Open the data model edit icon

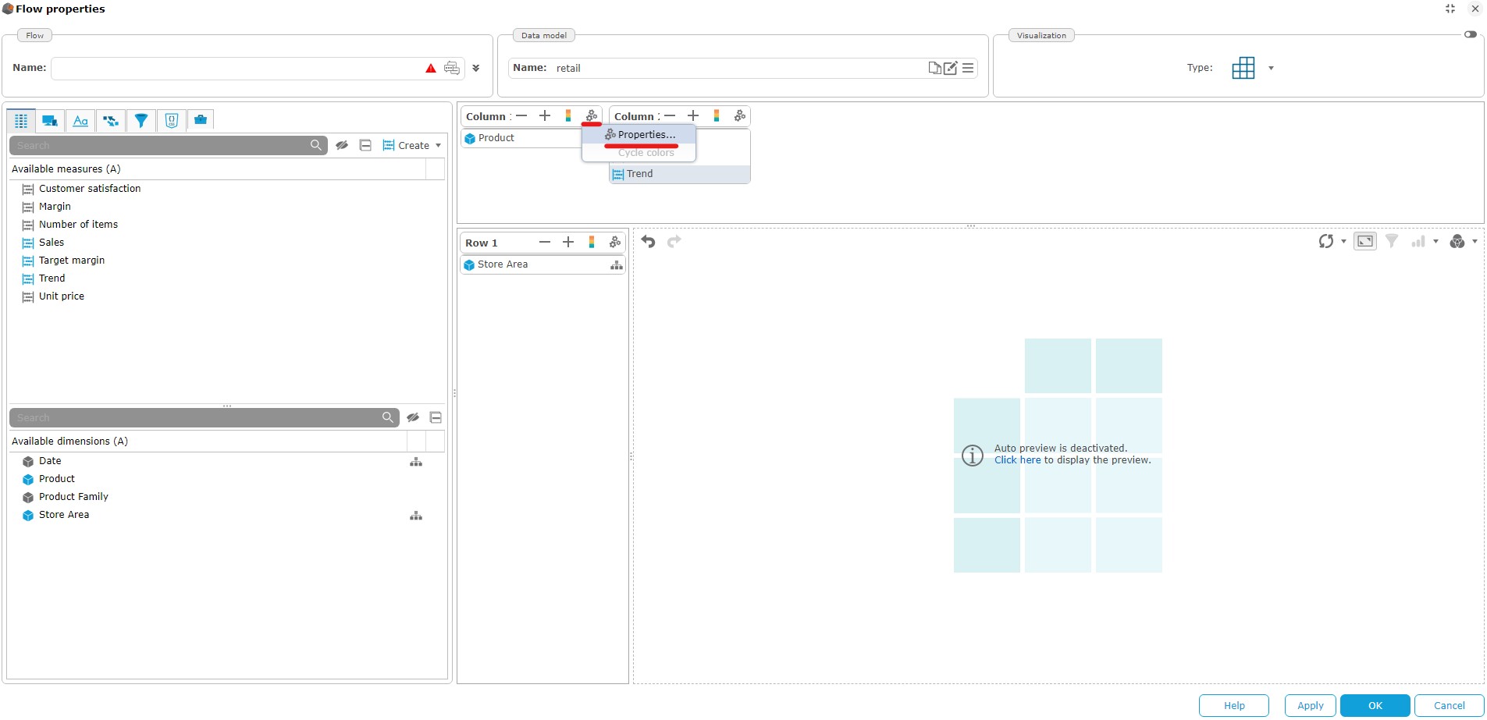(950, 68)
